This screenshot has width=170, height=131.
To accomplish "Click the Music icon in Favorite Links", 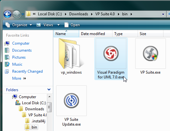I will point(7,64).
